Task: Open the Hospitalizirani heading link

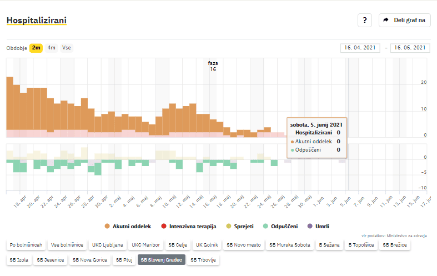Action: tap(36, 21)
